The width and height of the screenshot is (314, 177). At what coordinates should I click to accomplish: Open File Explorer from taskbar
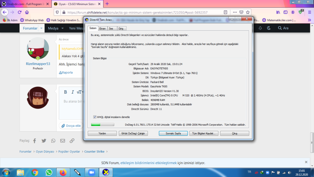tap(20, 172)
